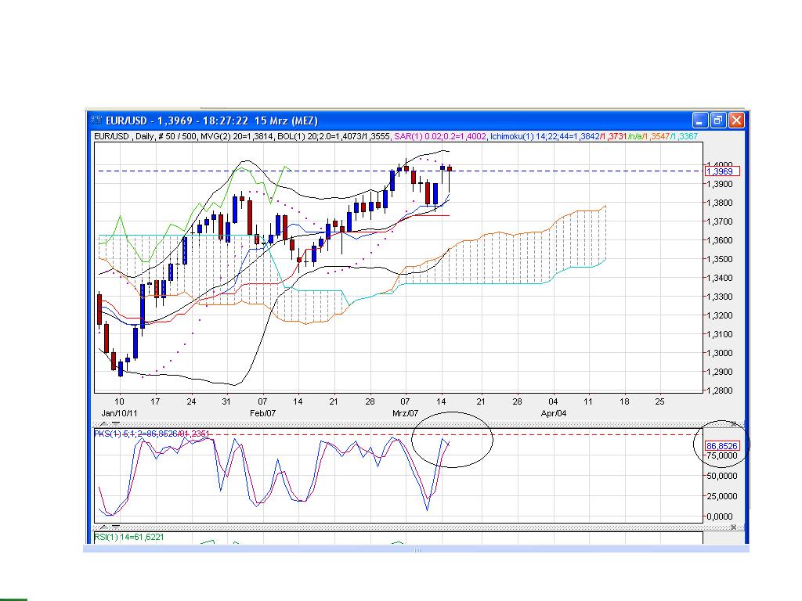This screenshot has width=802, height=601.
Task: Click the Mrz/07 date axis label
Action: click(405, 412)
